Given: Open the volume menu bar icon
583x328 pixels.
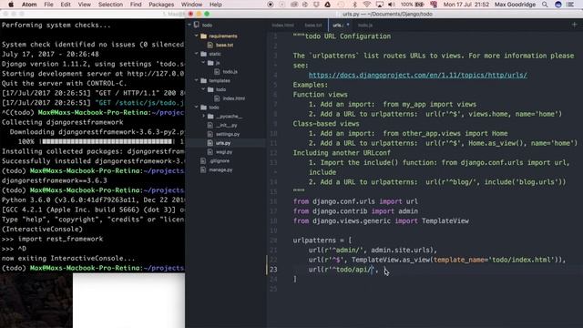Looking at the screenshot, I should point(392,5).
